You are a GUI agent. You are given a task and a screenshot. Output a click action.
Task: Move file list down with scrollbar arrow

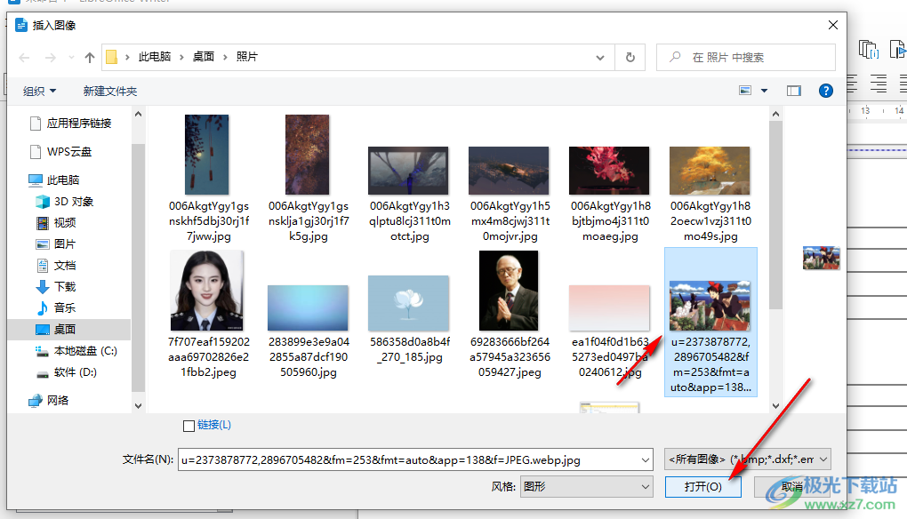[775, 406]
